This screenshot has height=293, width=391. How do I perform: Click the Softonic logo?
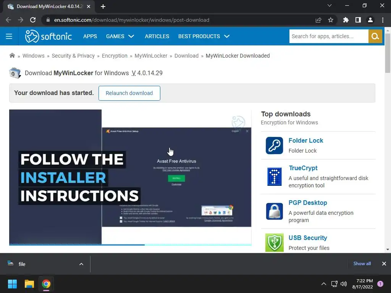click(x=48, y=36)
